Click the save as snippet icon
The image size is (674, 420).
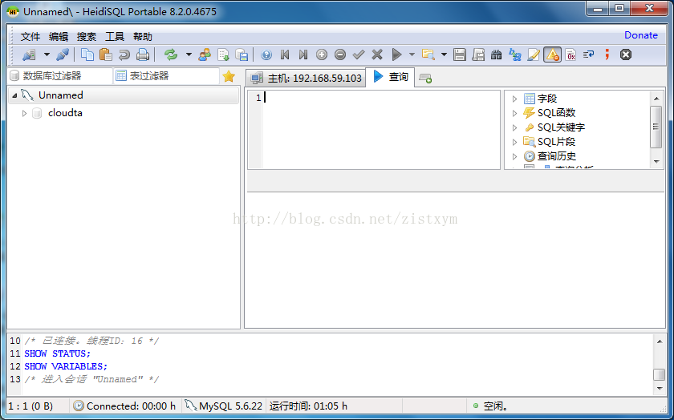[x=478, y=55]
